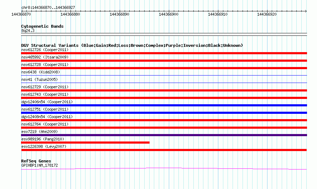Screen dimensions: 317x189
Task: Select the esv7219 (Ahn2009) label
Action: pyautogui.click(x=40, y=132)
